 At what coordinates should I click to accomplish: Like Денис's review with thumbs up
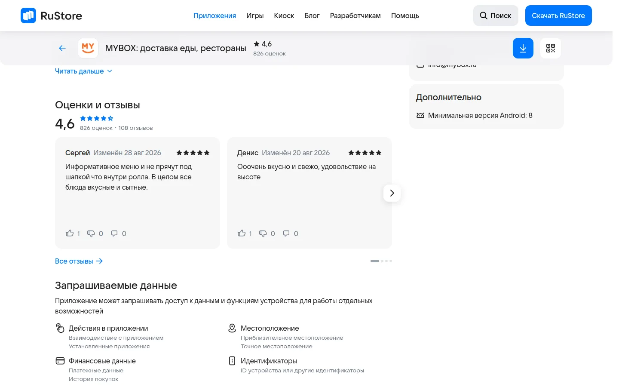tap(242, 233)
